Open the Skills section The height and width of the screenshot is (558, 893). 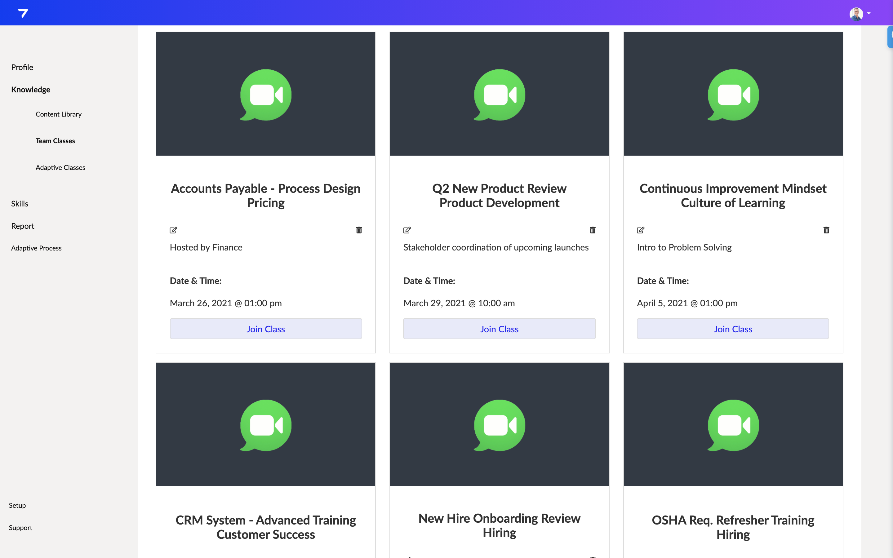coord(20,204)
